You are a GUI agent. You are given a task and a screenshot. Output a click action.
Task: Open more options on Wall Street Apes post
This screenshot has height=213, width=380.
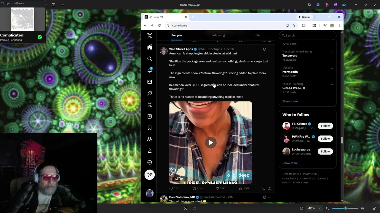(x=270, y=49)
